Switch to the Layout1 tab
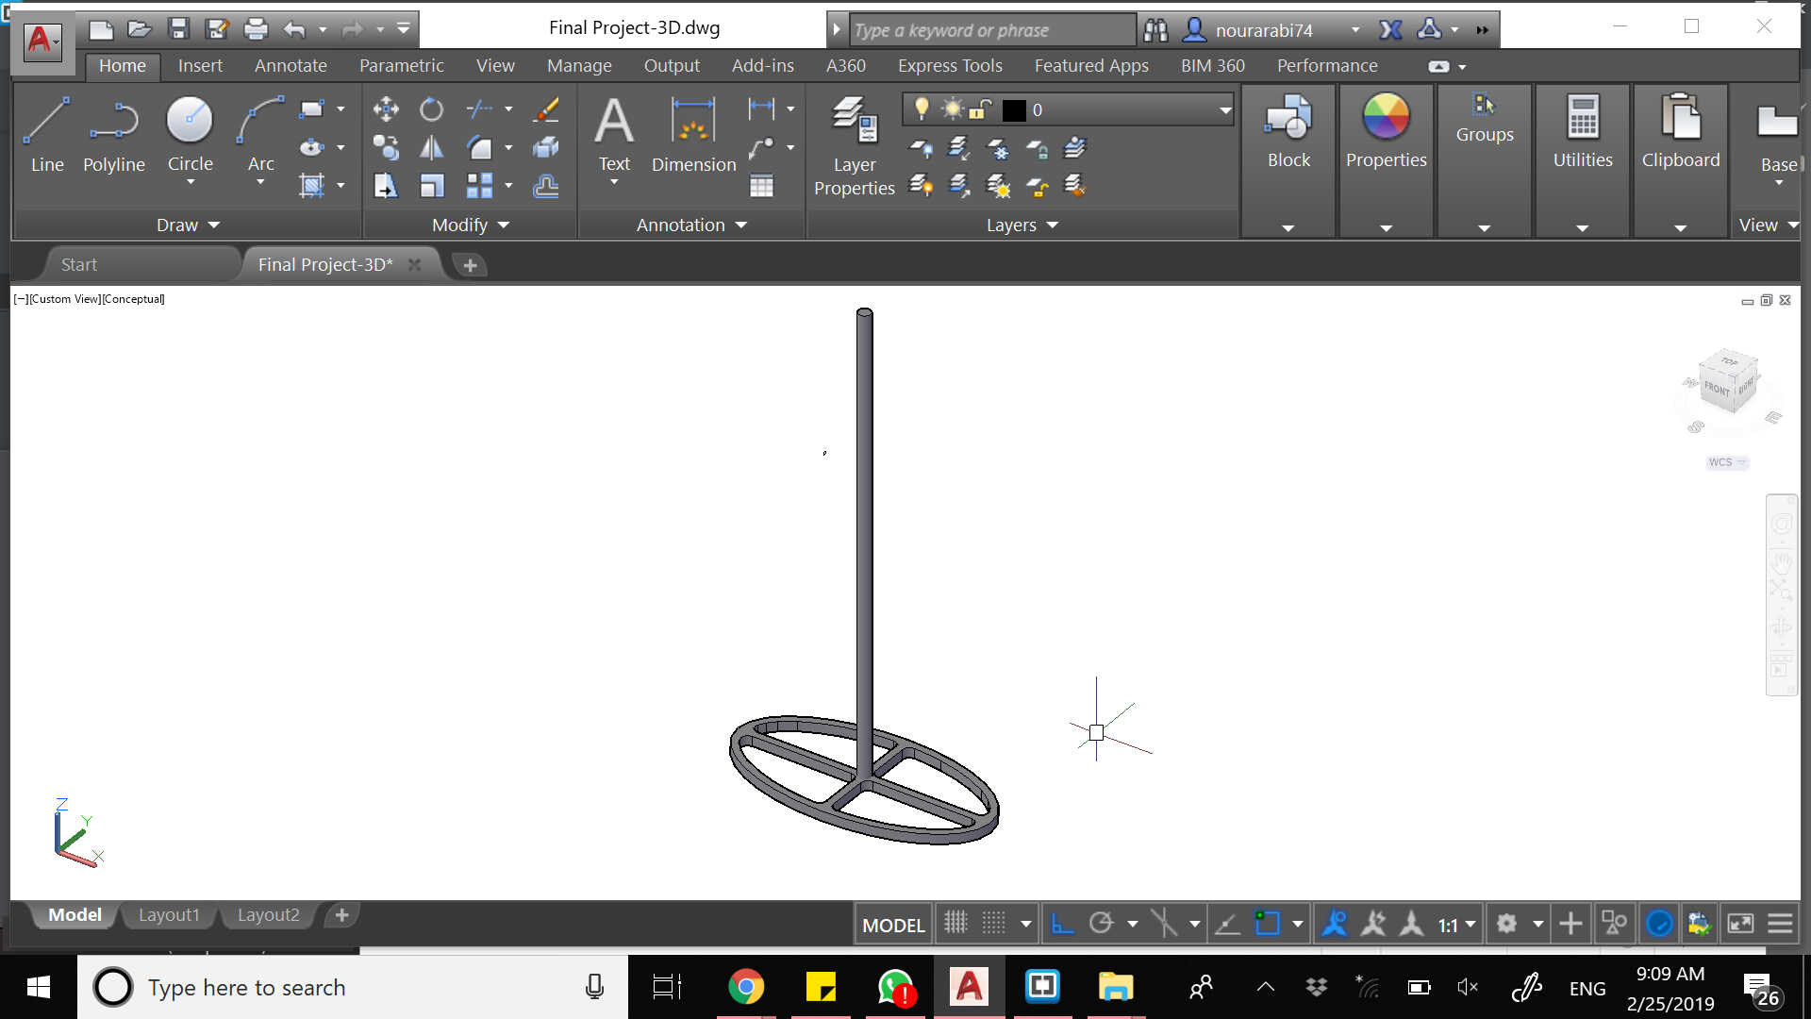 coord(169,914)
